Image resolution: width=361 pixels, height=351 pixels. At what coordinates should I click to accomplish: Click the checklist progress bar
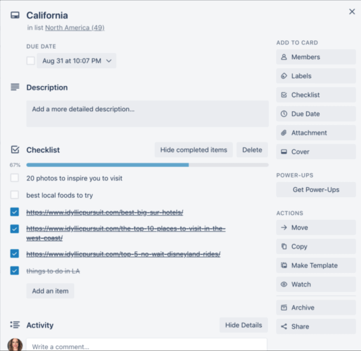[x=147, y=165]
